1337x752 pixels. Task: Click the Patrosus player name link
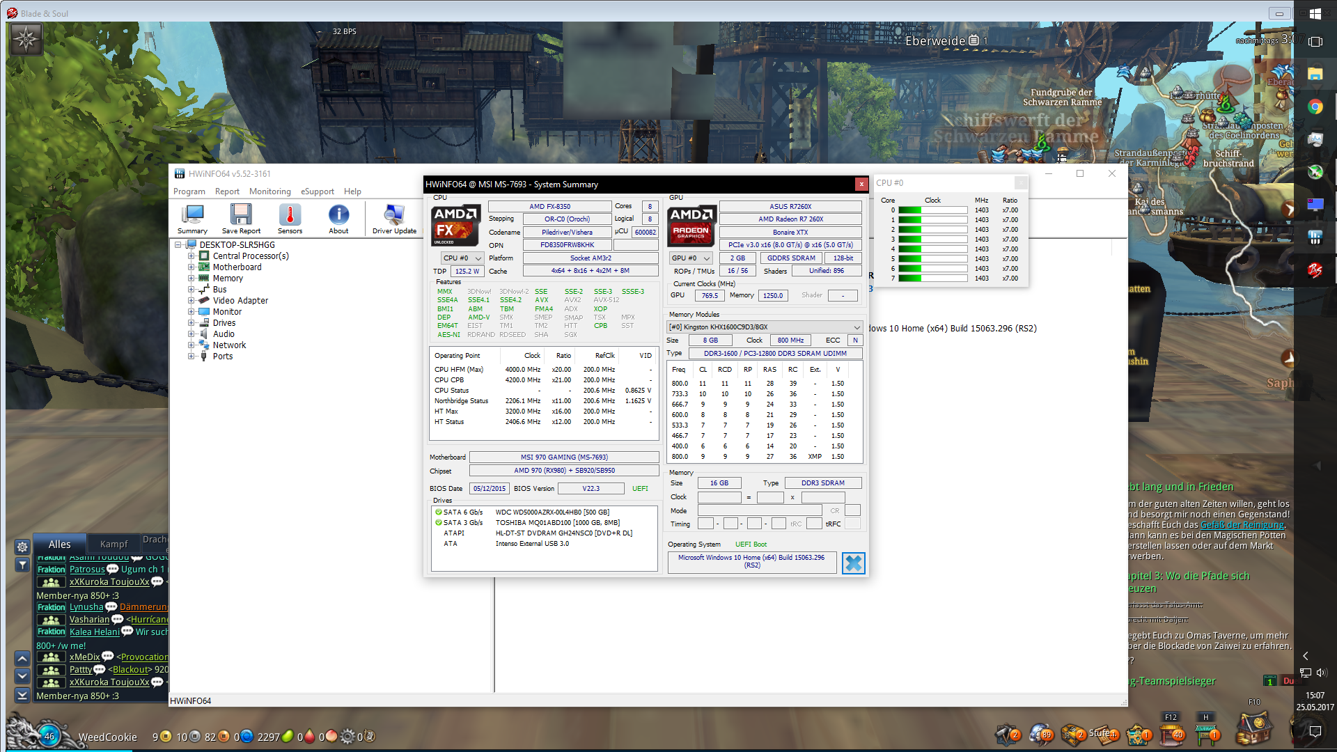87,569
